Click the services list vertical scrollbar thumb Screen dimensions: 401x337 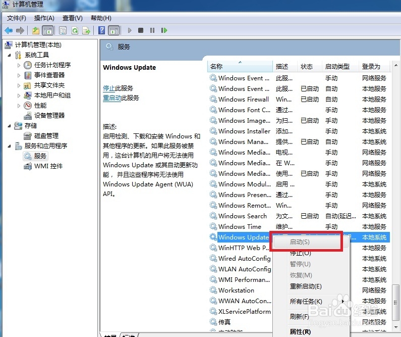click(396, 303)
